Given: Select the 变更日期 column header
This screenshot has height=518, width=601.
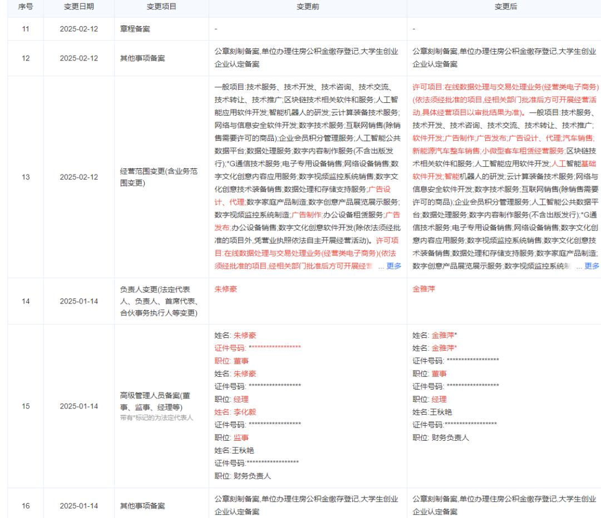Looking at the screenshot, I should [78, 7].
